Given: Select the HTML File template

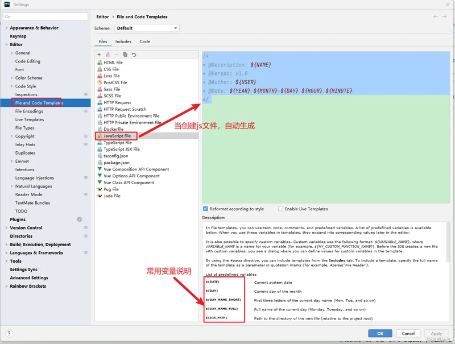Looking at the screenshot, I should point(113,63).
